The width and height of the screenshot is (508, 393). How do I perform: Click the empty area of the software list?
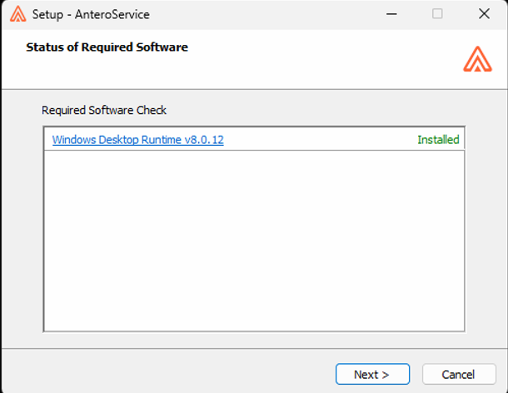point(253,241)
